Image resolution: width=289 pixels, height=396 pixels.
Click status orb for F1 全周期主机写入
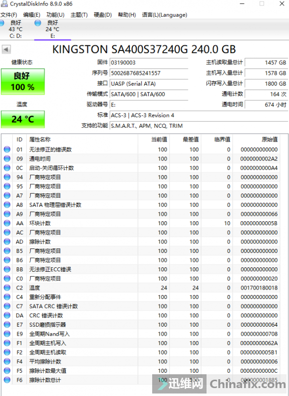coord(7,343)
